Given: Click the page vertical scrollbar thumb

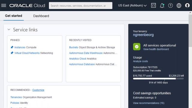Looking at the screenshot, I should [190, 31].
